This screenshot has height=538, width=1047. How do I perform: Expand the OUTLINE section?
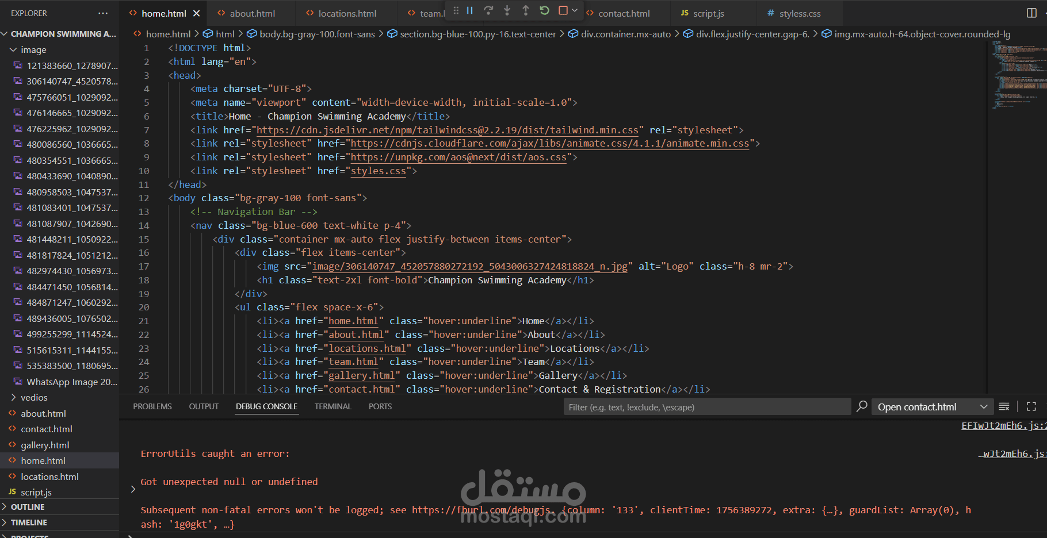(x=27, y=507)
